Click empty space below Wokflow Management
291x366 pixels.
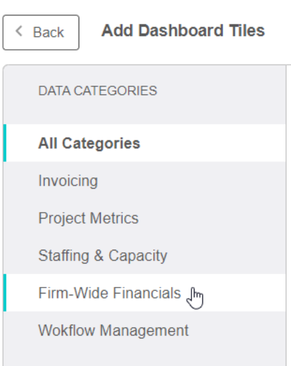click(145, 358)
